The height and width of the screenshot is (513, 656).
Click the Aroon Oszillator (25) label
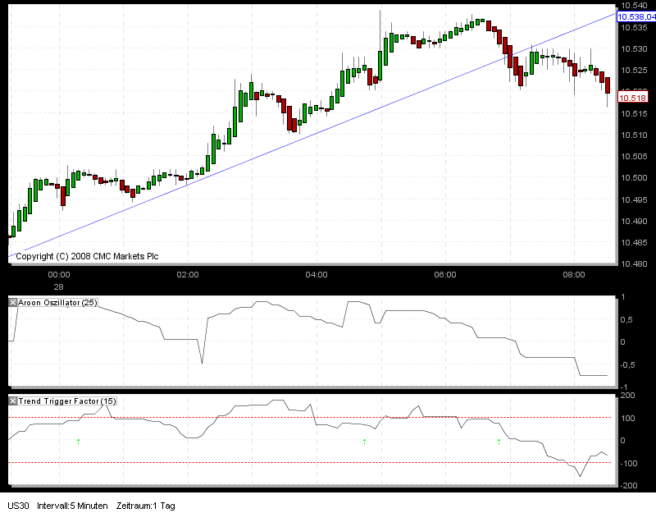click(57, 302)
